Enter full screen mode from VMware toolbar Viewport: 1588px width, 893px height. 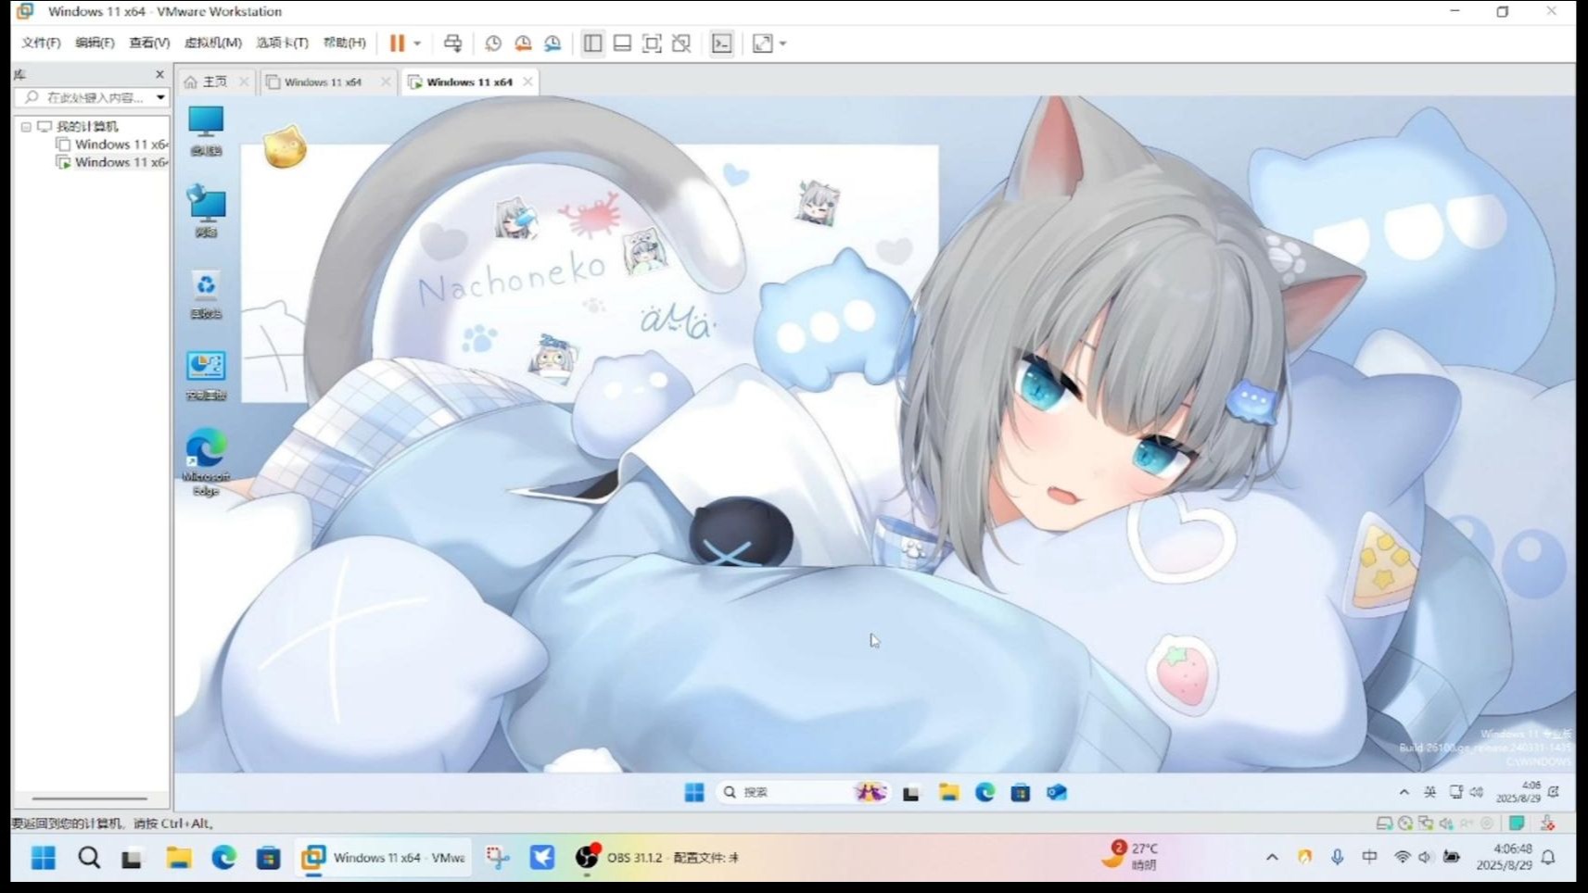click(652, 44)
